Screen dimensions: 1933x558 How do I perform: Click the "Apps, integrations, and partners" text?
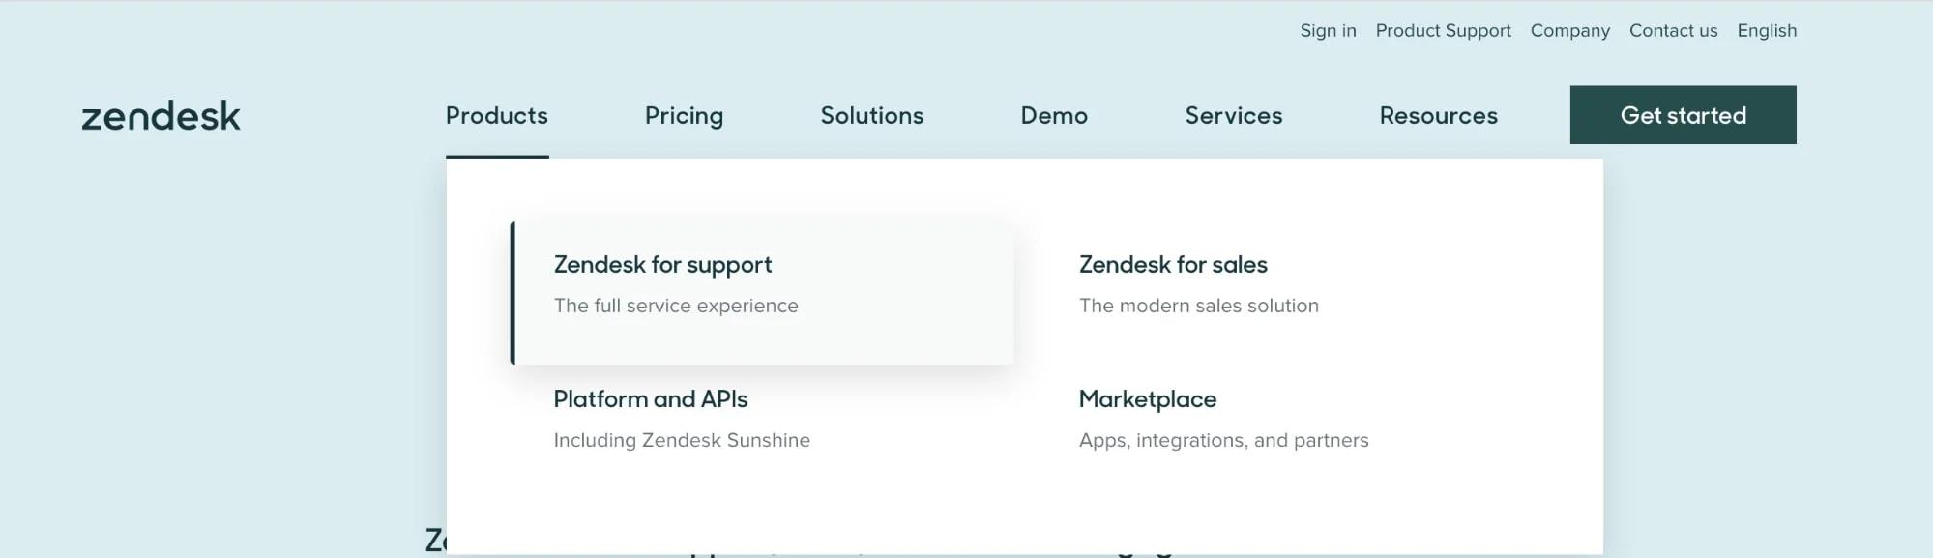pos(1223,441)
